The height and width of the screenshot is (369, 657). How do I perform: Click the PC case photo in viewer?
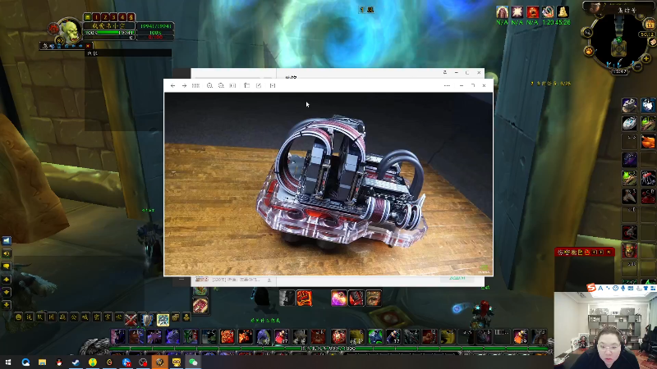[x=328, y=184]
